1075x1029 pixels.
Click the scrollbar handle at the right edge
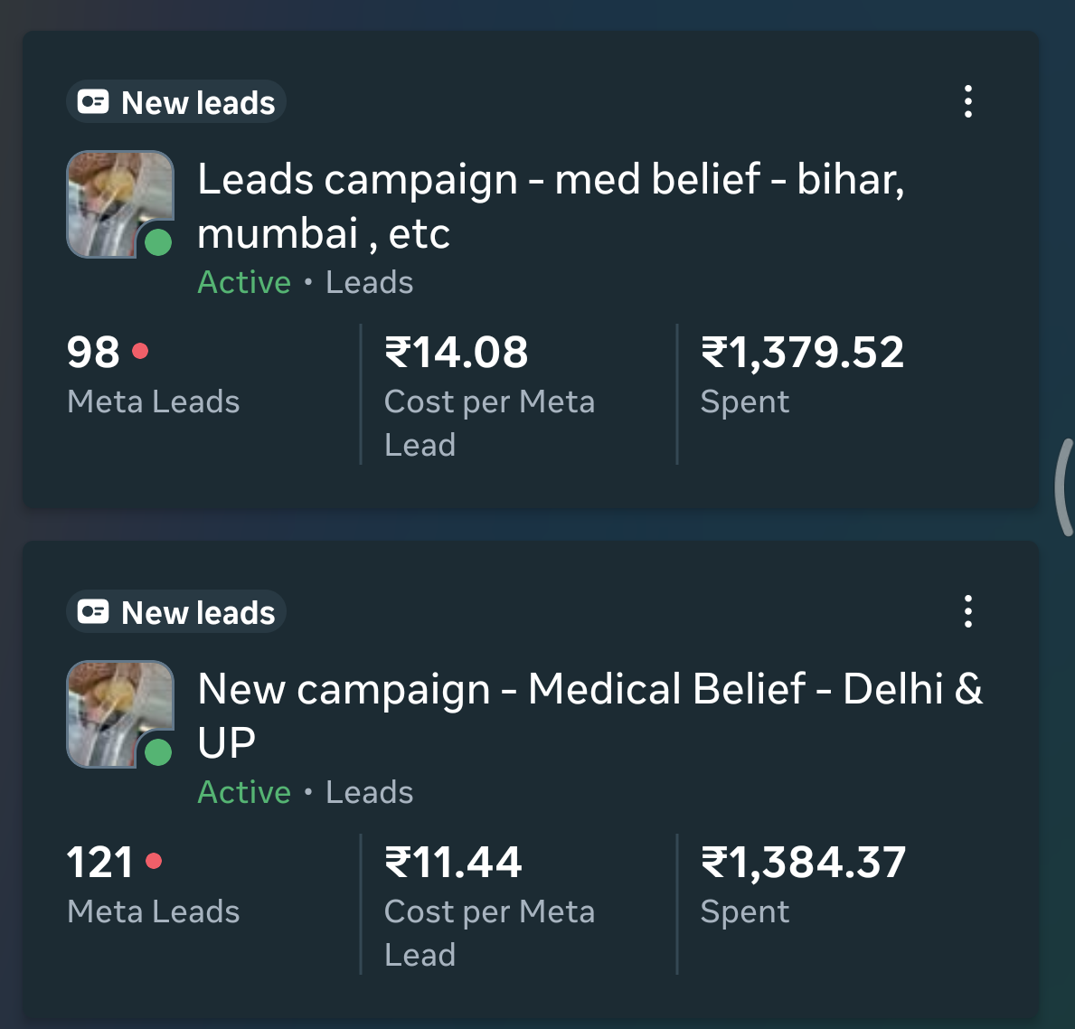click(1064, 486)
